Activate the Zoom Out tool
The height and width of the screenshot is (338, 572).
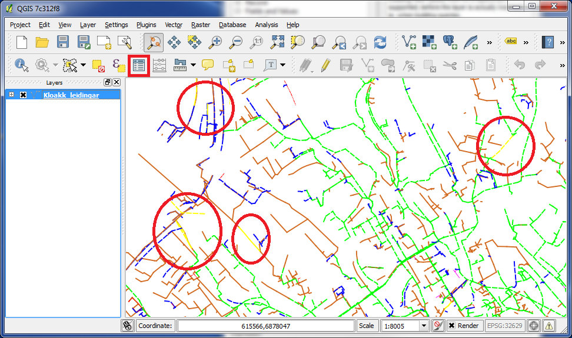coord(235,42)
